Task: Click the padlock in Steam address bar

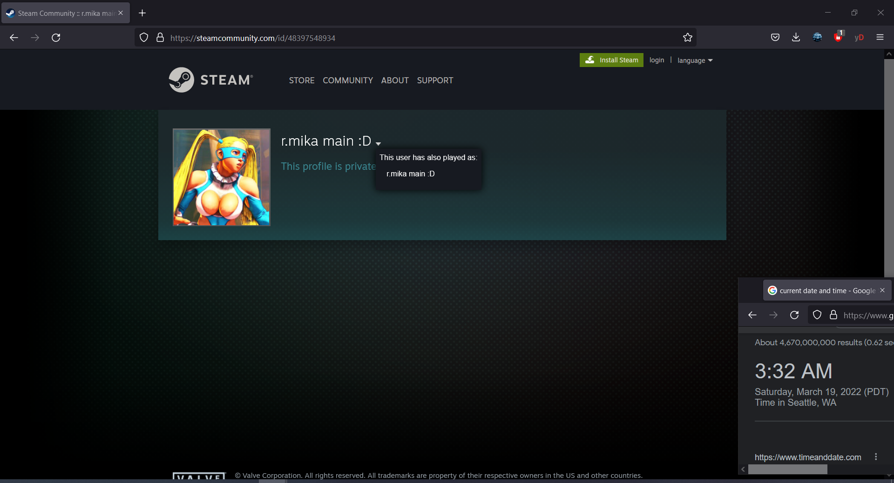Action: click(x=160, y=38)
